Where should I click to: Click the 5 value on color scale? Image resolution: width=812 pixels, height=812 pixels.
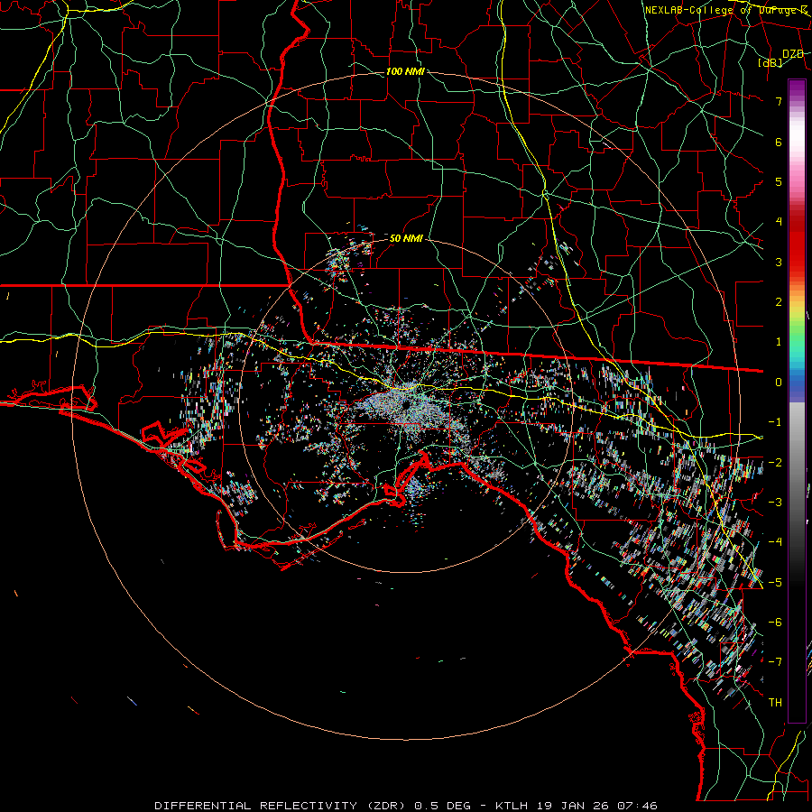(779, 181)
